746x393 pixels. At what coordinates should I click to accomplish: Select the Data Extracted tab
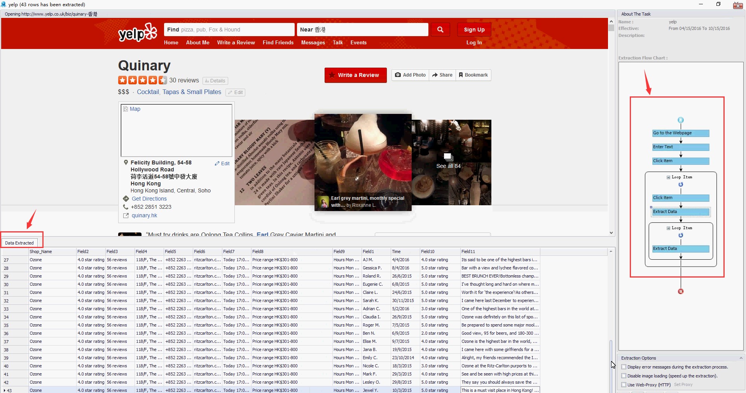point(19,243)
